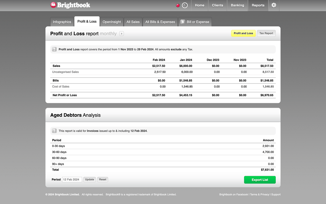Click the Dec 2023 column header
326x204 pixels.
tap(213, 60)
